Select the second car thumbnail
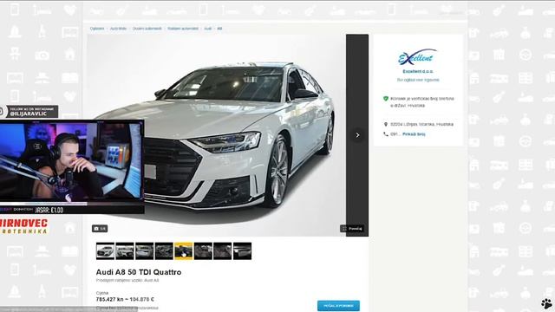The width and height of the screenshot is (555, 312). pyautogui.click(x=125, y=251)
